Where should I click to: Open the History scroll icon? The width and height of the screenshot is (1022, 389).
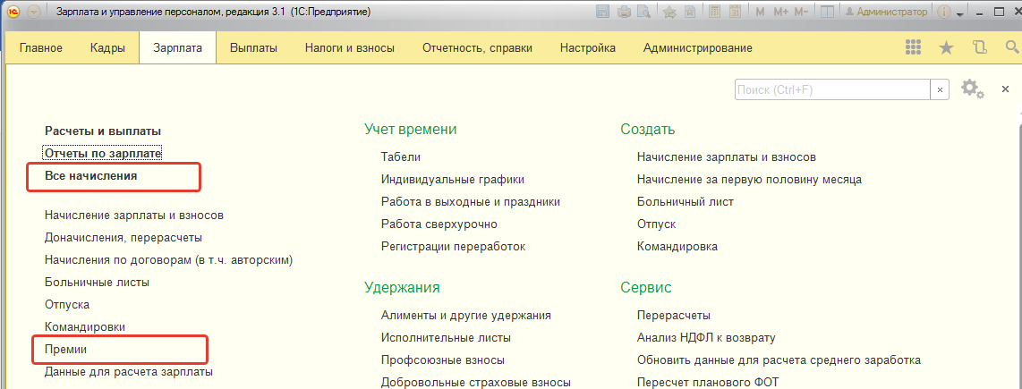[x=978, y=48]
